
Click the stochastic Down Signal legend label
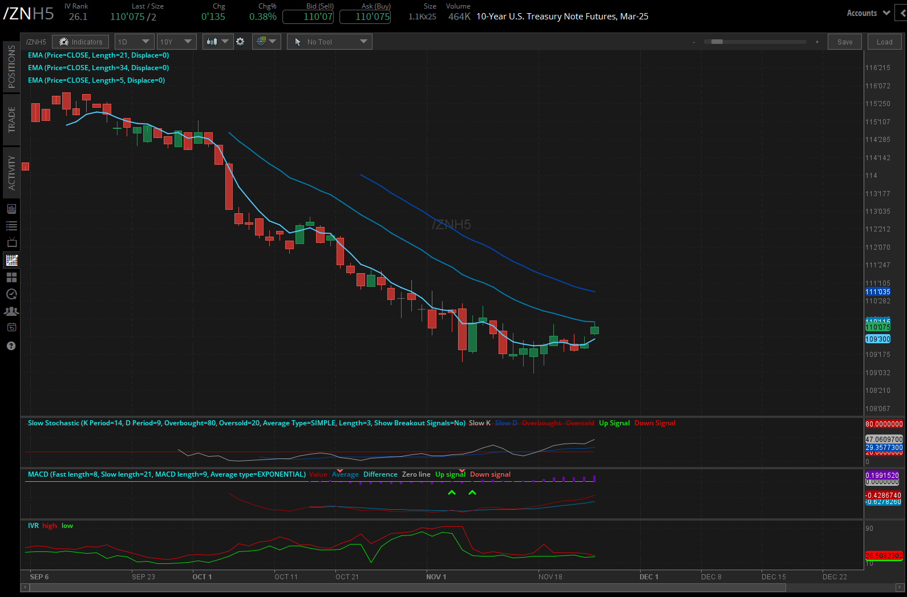[655, 423]
